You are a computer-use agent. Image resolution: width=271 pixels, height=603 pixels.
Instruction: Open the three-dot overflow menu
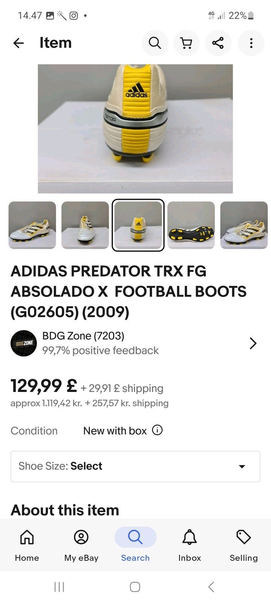[x=251, y=43]
